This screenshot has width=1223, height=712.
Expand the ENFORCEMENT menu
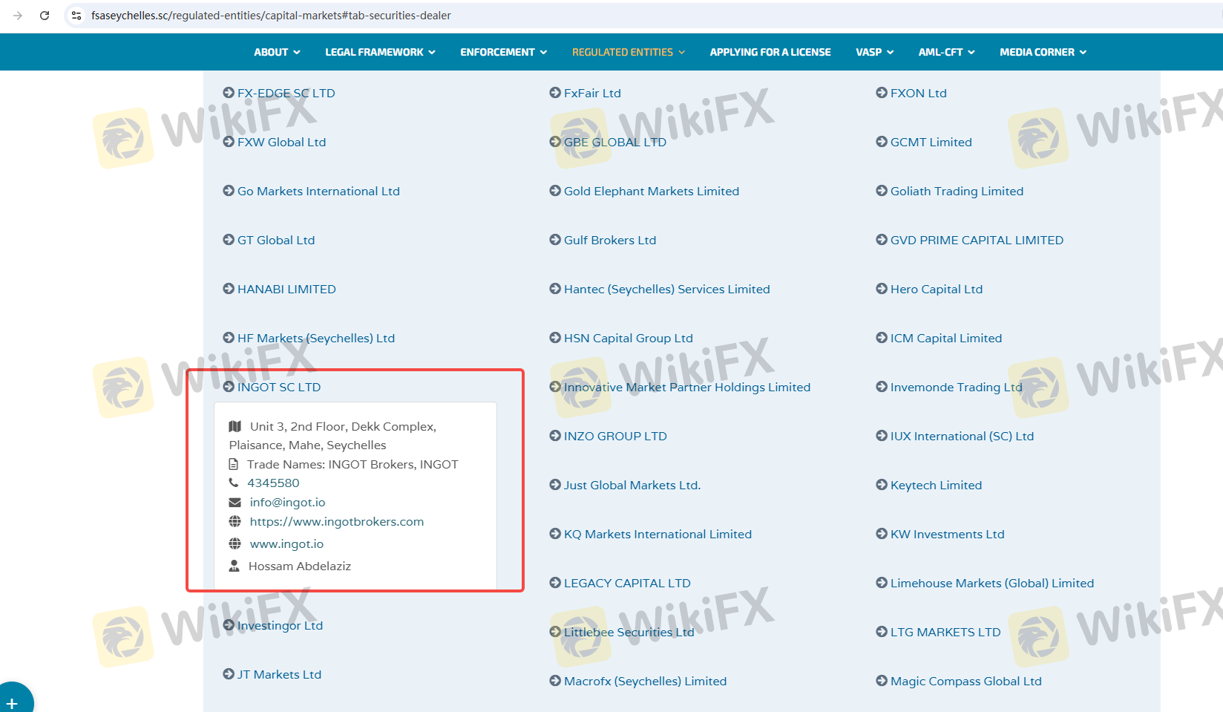[x=503, y=52]
